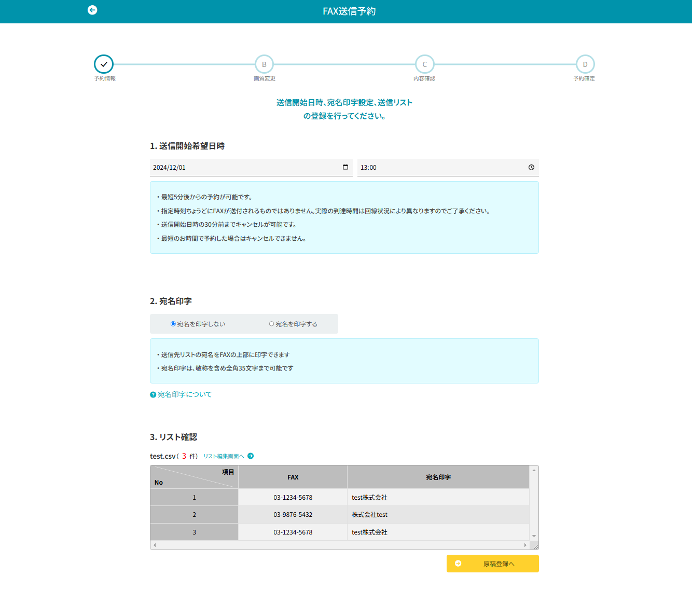
Task: Open the リスト編集画面へ link
Action: pyautogui.click(x=224, y=456)
